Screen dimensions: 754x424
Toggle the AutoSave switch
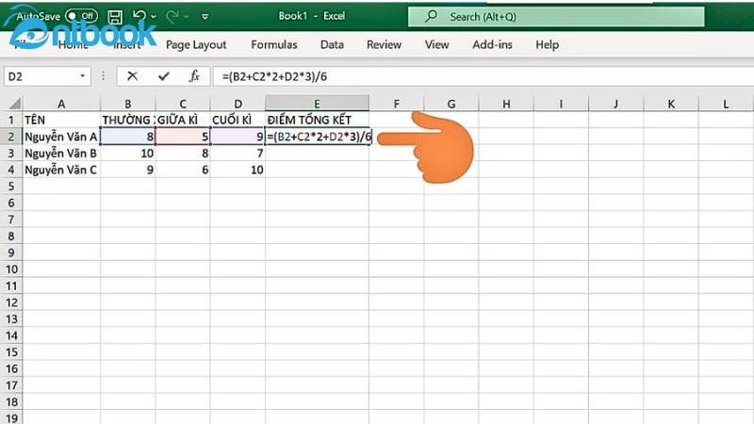81,16
